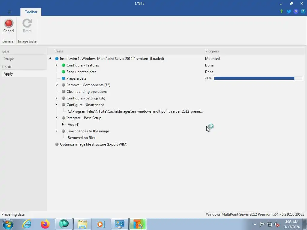Click the blue status dot for Install.wim
The width and height of the screenshot is (307, 230).
coord(57,59)
